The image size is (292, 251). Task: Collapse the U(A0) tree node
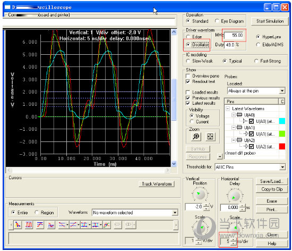(234, 115)
